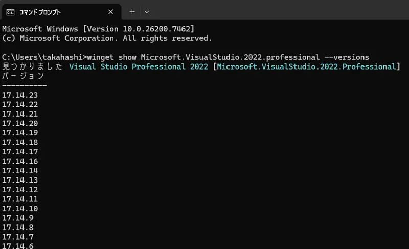Expand the new tab profile dropdown
The width and height of the screenshot is (409, 249).
point(147,11)
